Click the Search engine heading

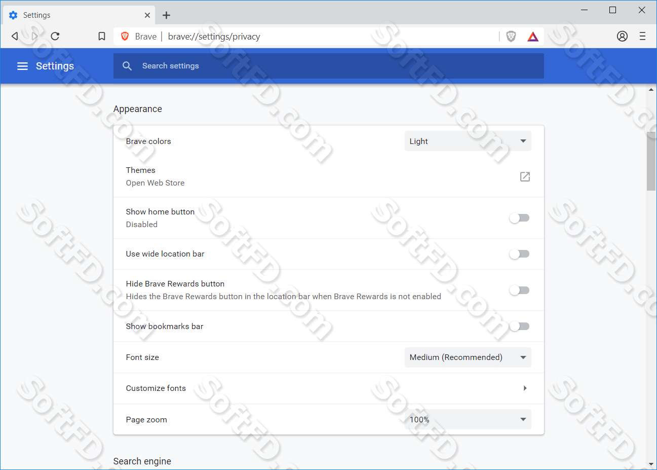(142, 461)
